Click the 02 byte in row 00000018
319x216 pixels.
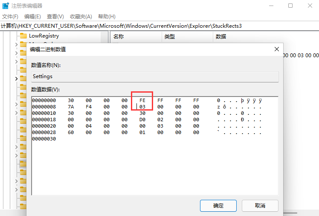click(160, 120)
